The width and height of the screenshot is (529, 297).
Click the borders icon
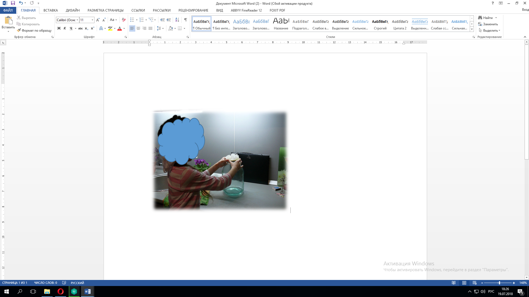180,28
